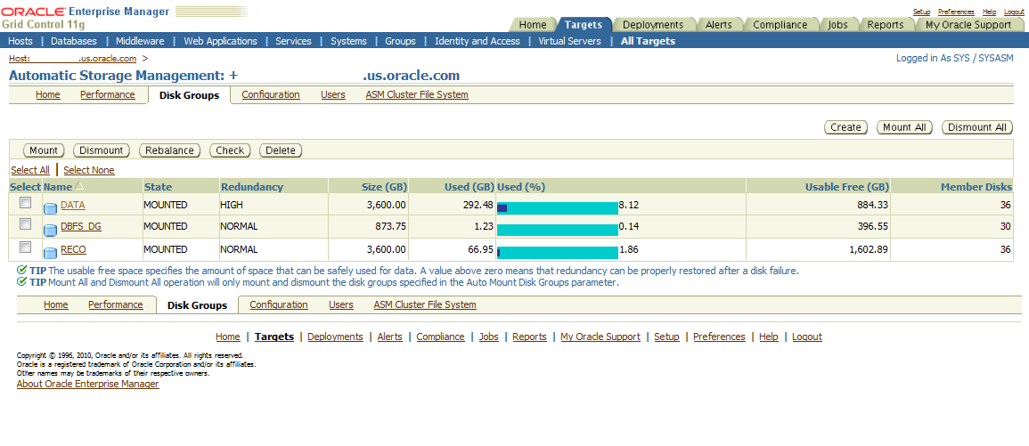Viewport: 1029px width, 446px height.
Task: Check the DBFS_DG row checkbox
Action: click(x=26, y=224)
